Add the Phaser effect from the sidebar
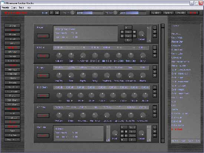The image size is (204, 153). pos(13,34)
